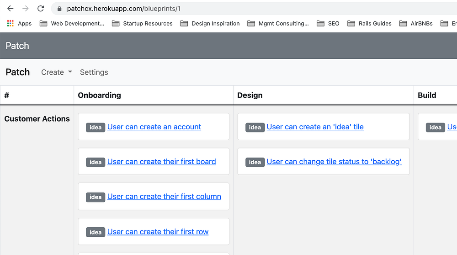The width and height of the screenshot is (457, 255).
Task: Click the browser back arrow
Action: pyautogui.click(x=10, y=9)
